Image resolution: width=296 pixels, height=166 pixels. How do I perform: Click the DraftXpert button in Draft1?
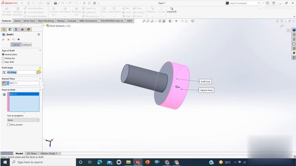[26, 45]
